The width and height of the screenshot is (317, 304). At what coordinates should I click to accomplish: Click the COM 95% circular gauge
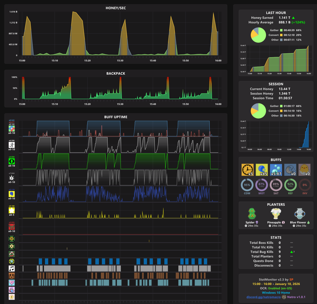pos(247,185)
